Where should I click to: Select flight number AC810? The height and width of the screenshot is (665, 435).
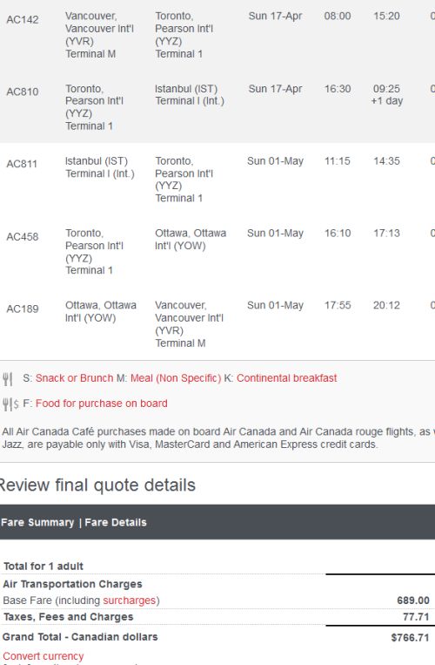tap(23, 92)
